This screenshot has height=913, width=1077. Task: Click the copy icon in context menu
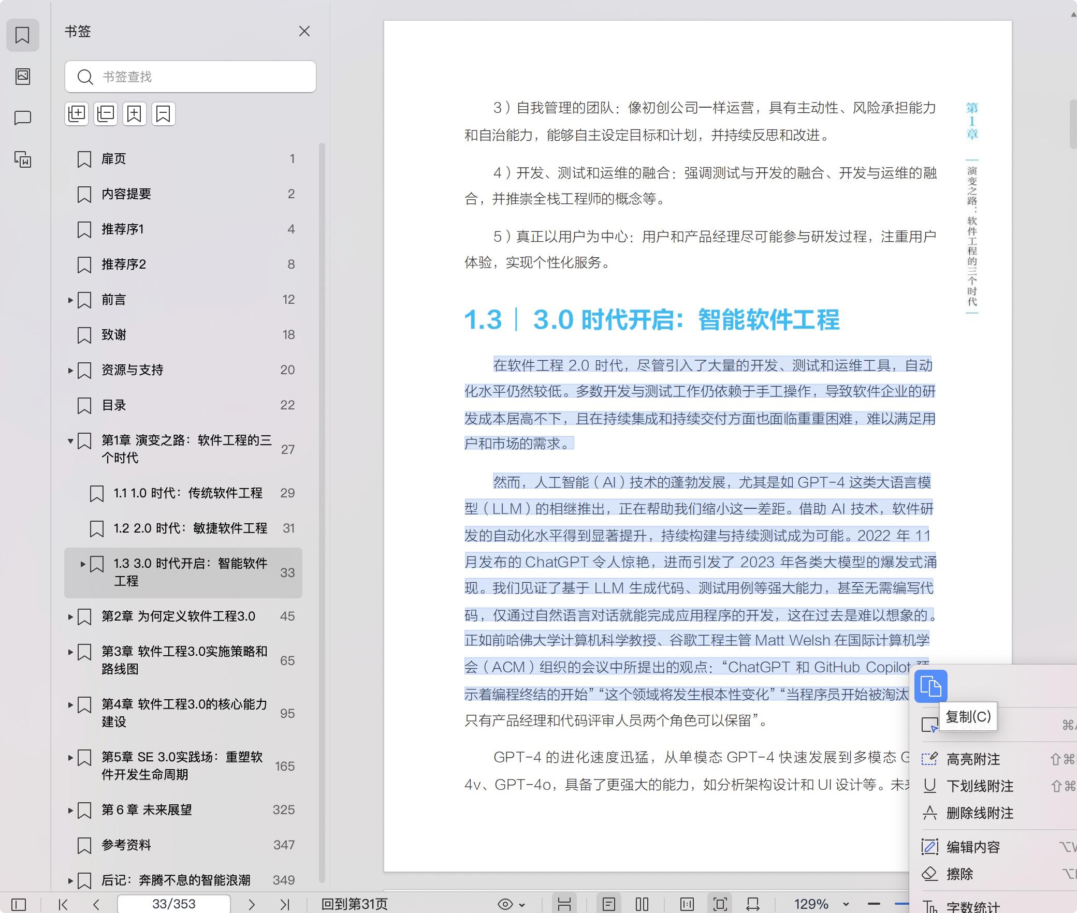tap(930, 686)
